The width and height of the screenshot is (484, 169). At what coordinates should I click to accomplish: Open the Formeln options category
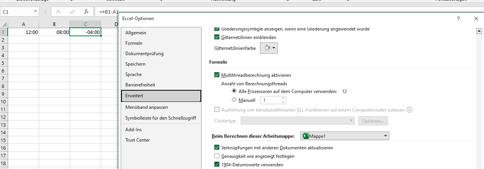[161, 43]
